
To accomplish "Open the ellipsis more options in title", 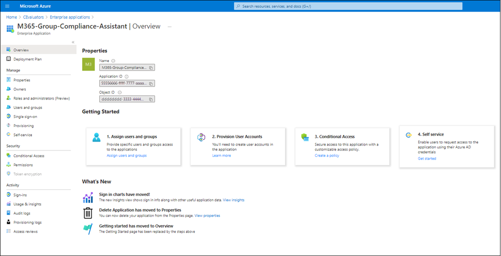I will pos(169,27).
